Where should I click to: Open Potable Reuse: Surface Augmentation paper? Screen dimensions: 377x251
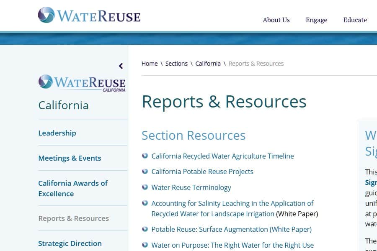231,229
